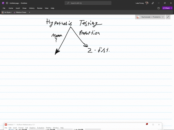Open the quick access toolbar customize arrow
Screen dimensions: 174x130
pyautogui.click(x=29, y=12)
